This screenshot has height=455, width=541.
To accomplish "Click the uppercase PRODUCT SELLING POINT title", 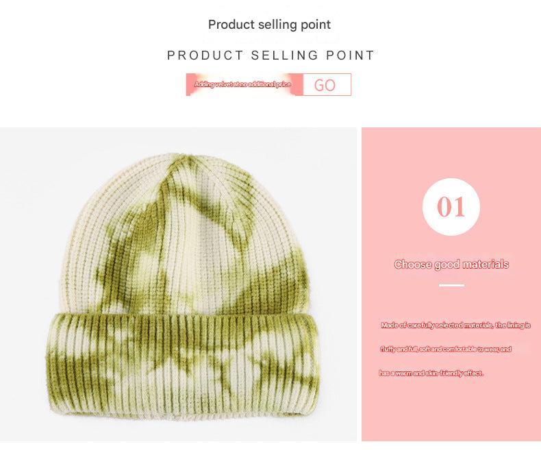I will click(271, 56).
